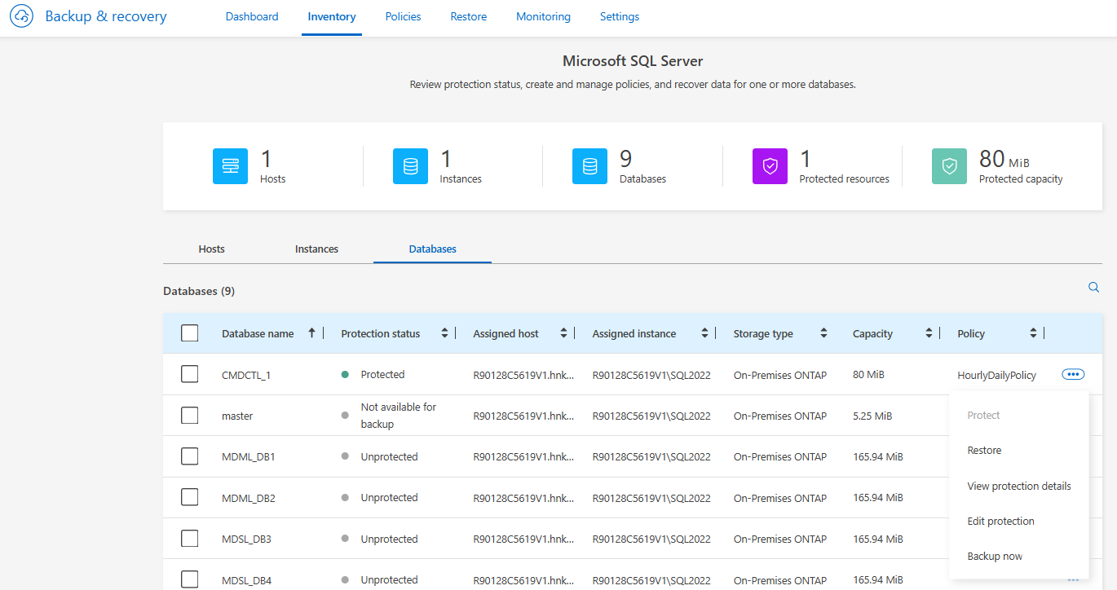The height and width of the screenshot is (590, 1117).
Task: Click the Backup & recovery cloud logo icon
Action: (x=21, y=16)
